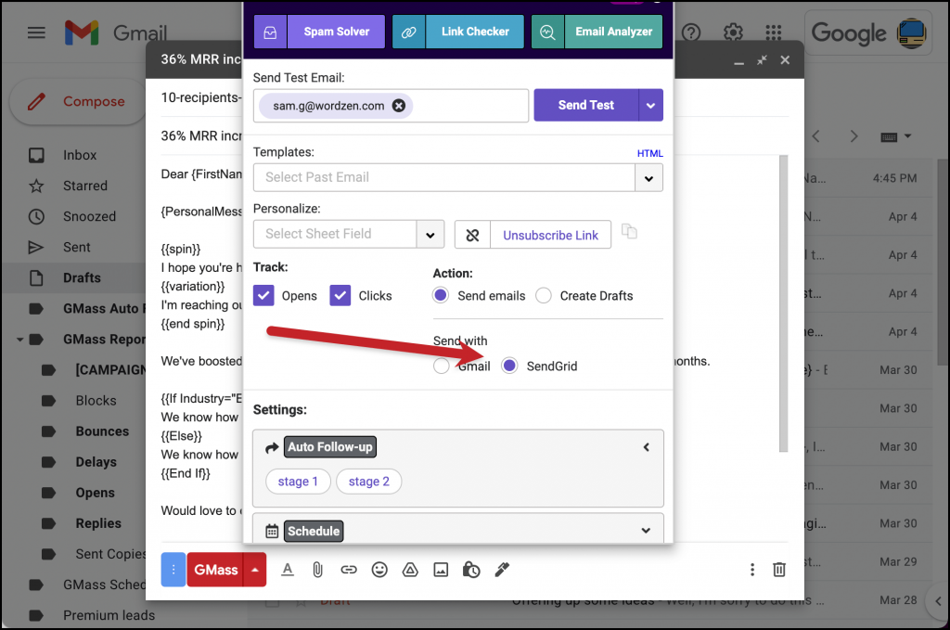
Task: Insert an Unsubscribe Link
Action: point(550,235)
